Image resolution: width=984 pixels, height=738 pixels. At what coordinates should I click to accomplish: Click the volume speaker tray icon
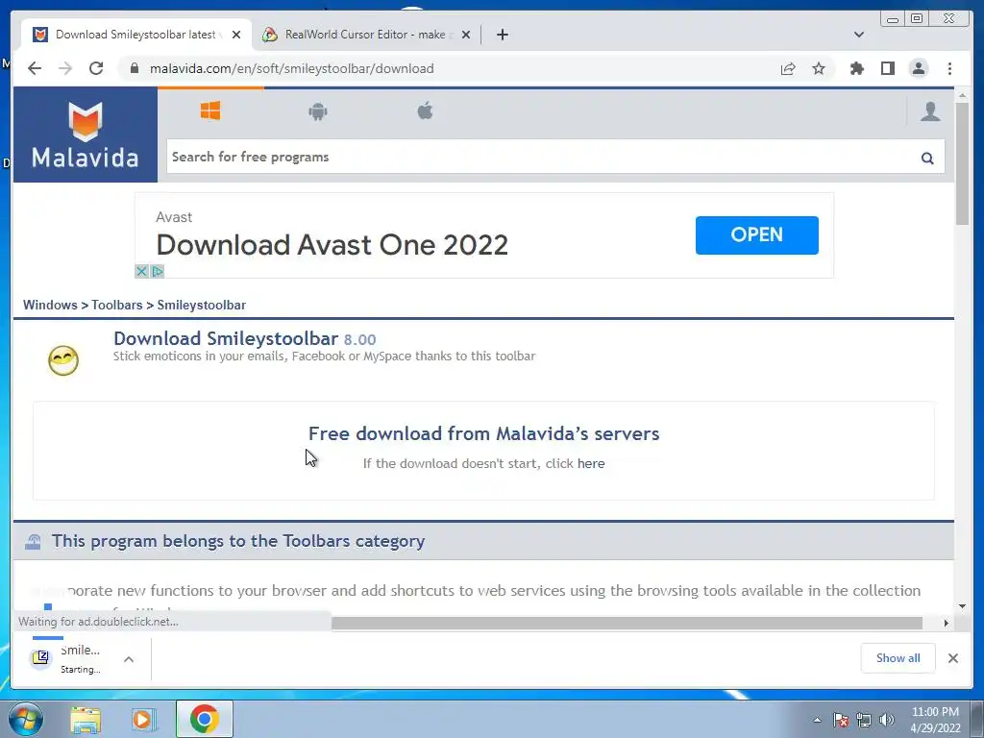(x=887, y=720)
